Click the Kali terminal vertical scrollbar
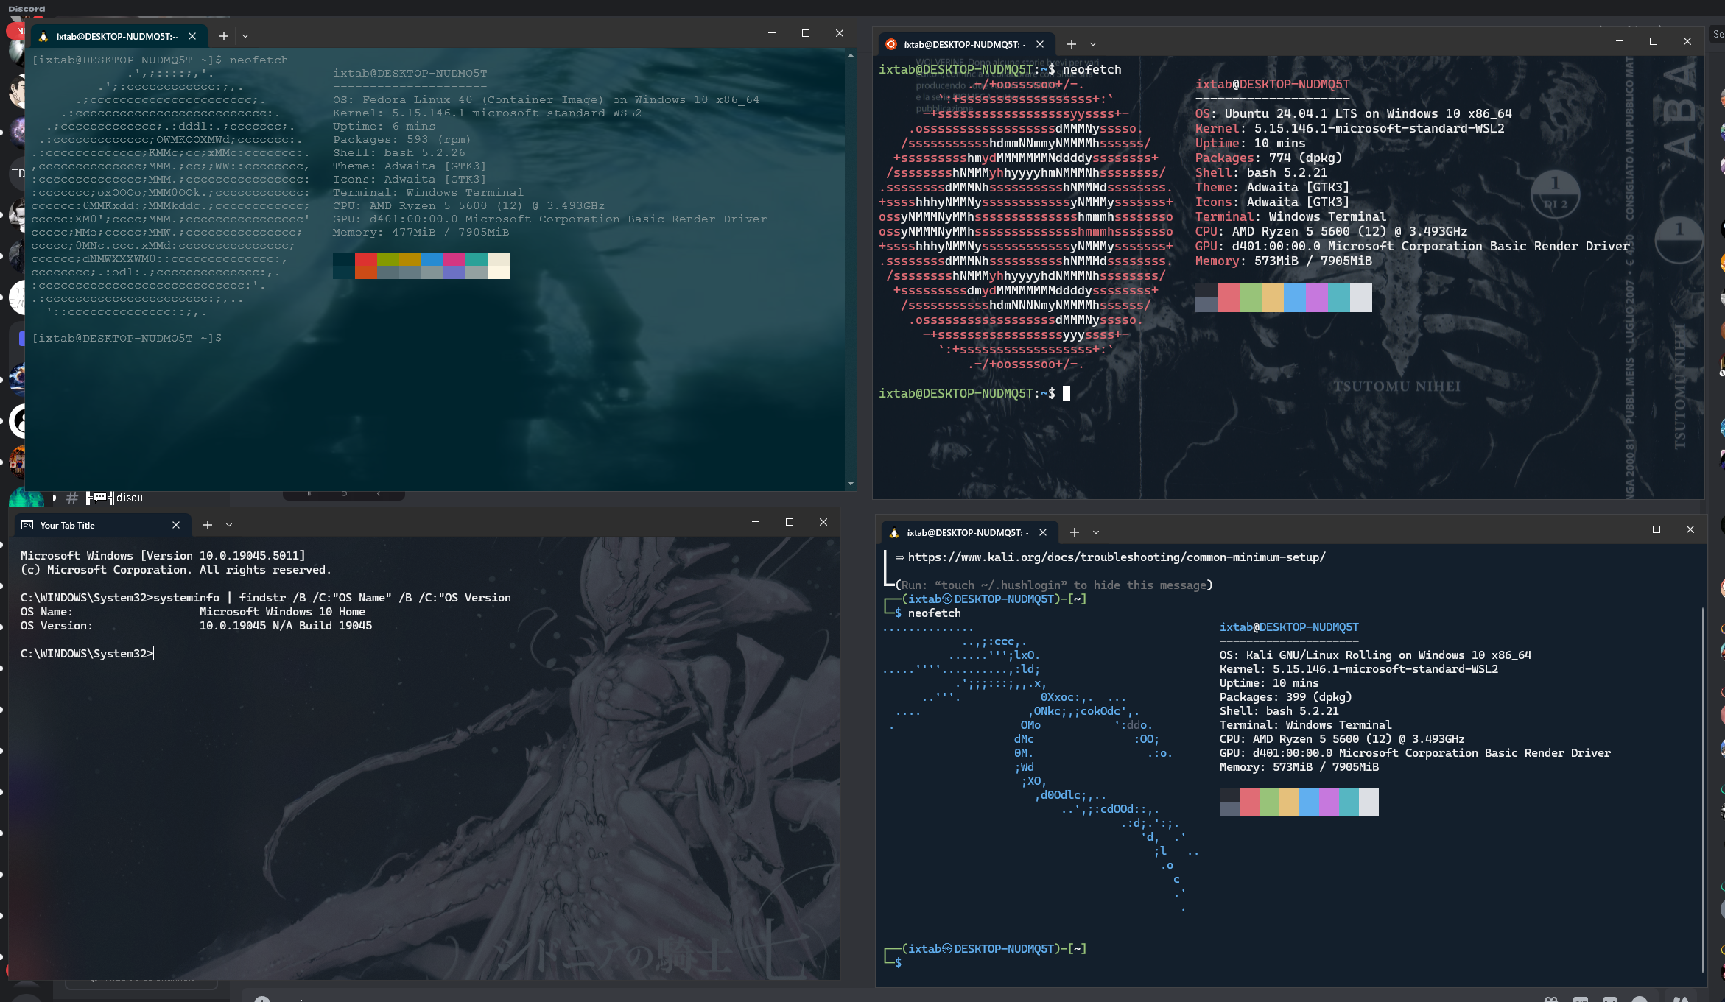 pos(1702,788)
